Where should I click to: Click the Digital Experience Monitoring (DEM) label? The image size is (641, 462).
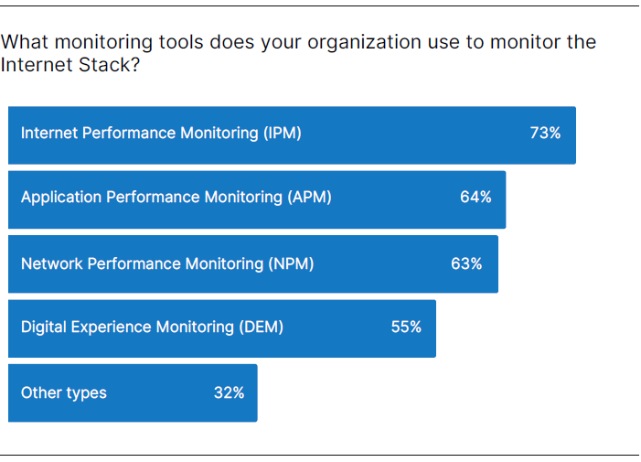coord(152,328)
